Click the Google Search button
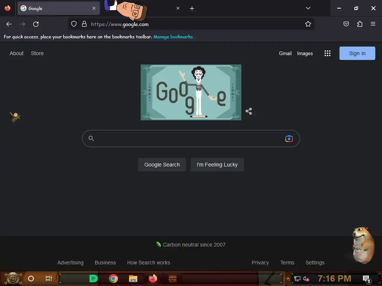This screenshot has width=382, height=286. coord(162,165)
